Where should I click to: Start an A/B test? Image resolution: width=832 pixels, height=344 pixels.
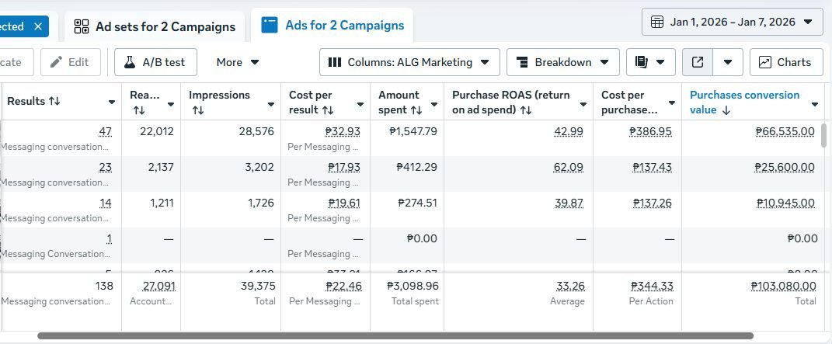pos(155,62)
